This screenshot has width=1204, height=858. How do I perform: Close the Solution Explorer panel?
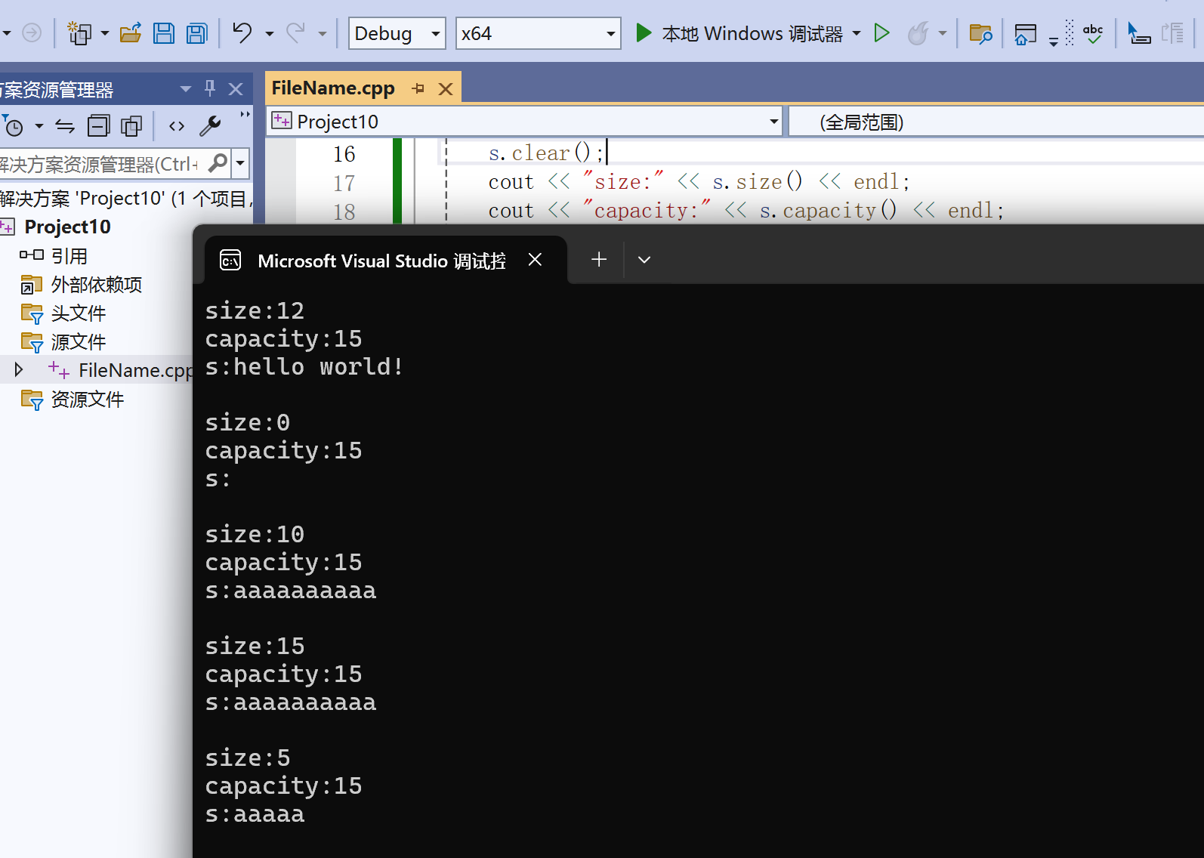236,89
